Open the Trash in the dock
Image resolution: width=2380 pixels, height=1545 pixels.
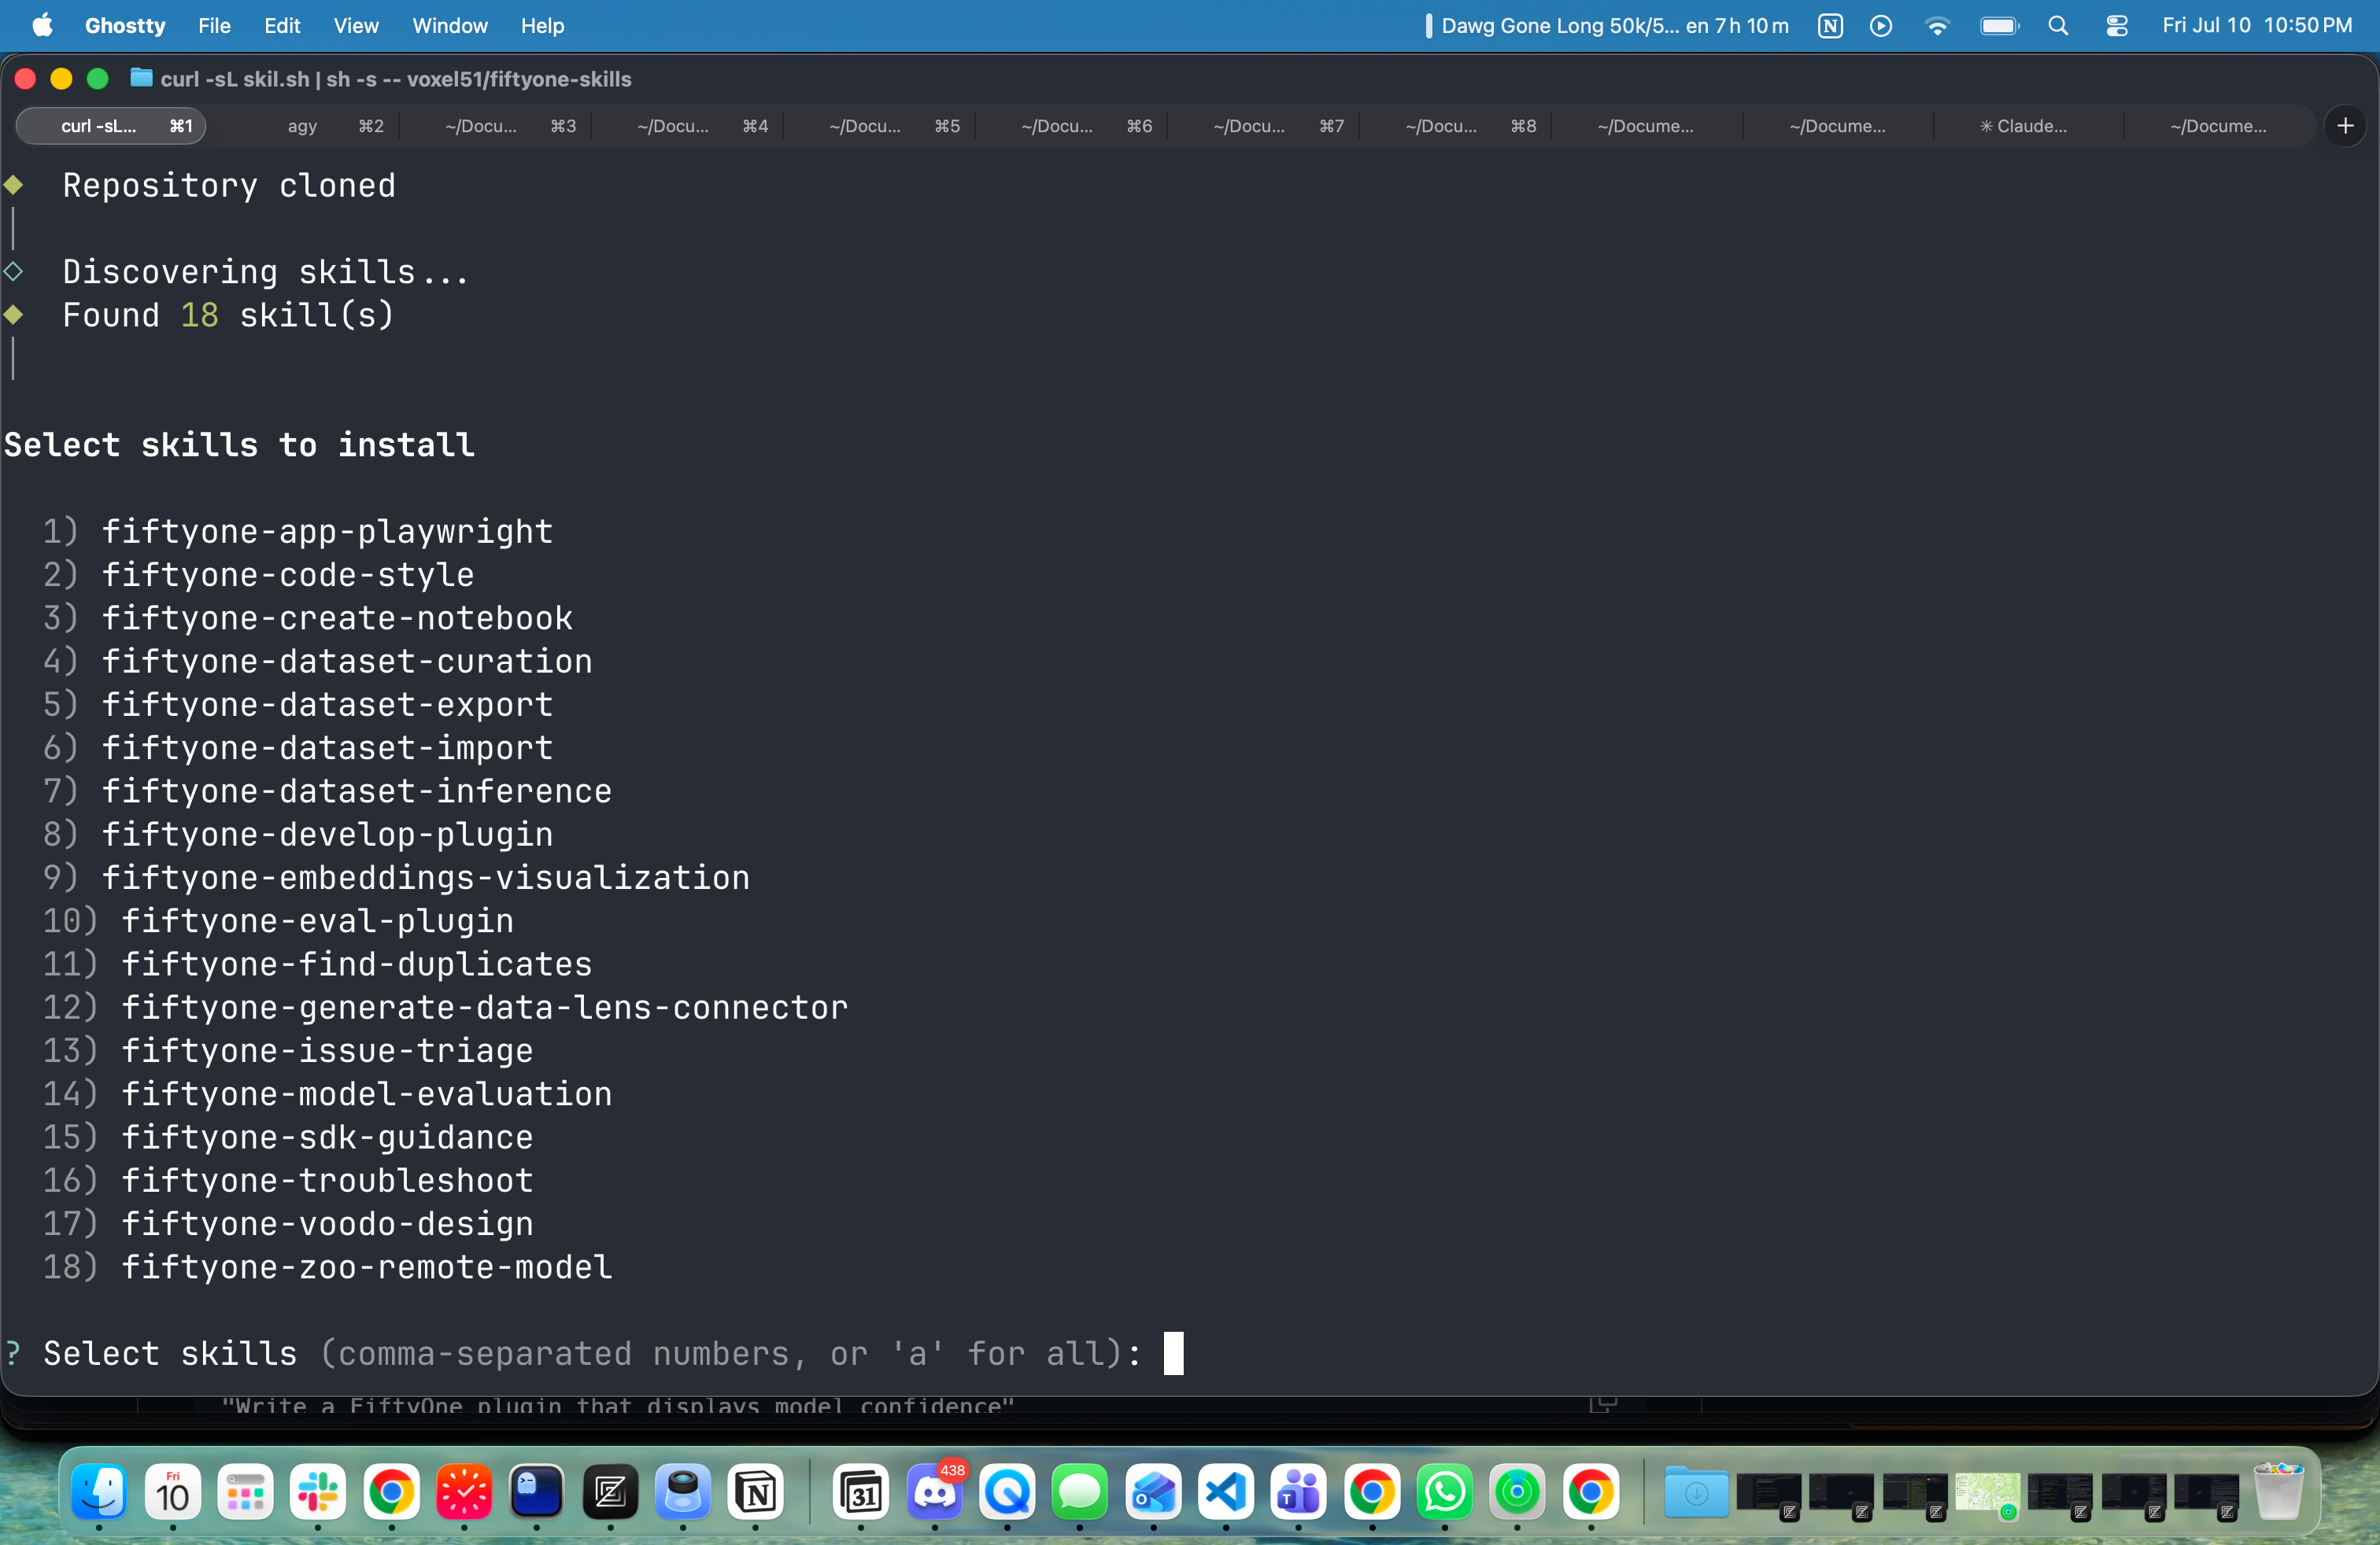[2279, 1492]
